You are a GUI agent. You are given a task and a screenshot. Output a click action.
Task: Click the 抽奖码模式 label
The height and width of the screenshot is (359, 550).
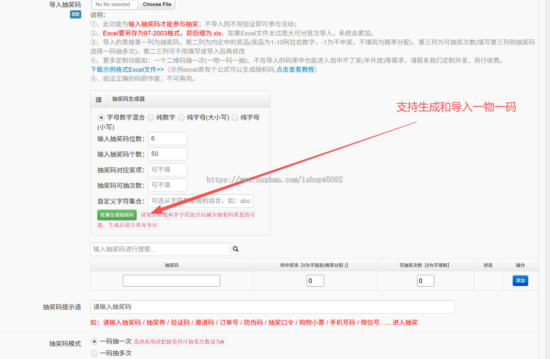(65, 343)
